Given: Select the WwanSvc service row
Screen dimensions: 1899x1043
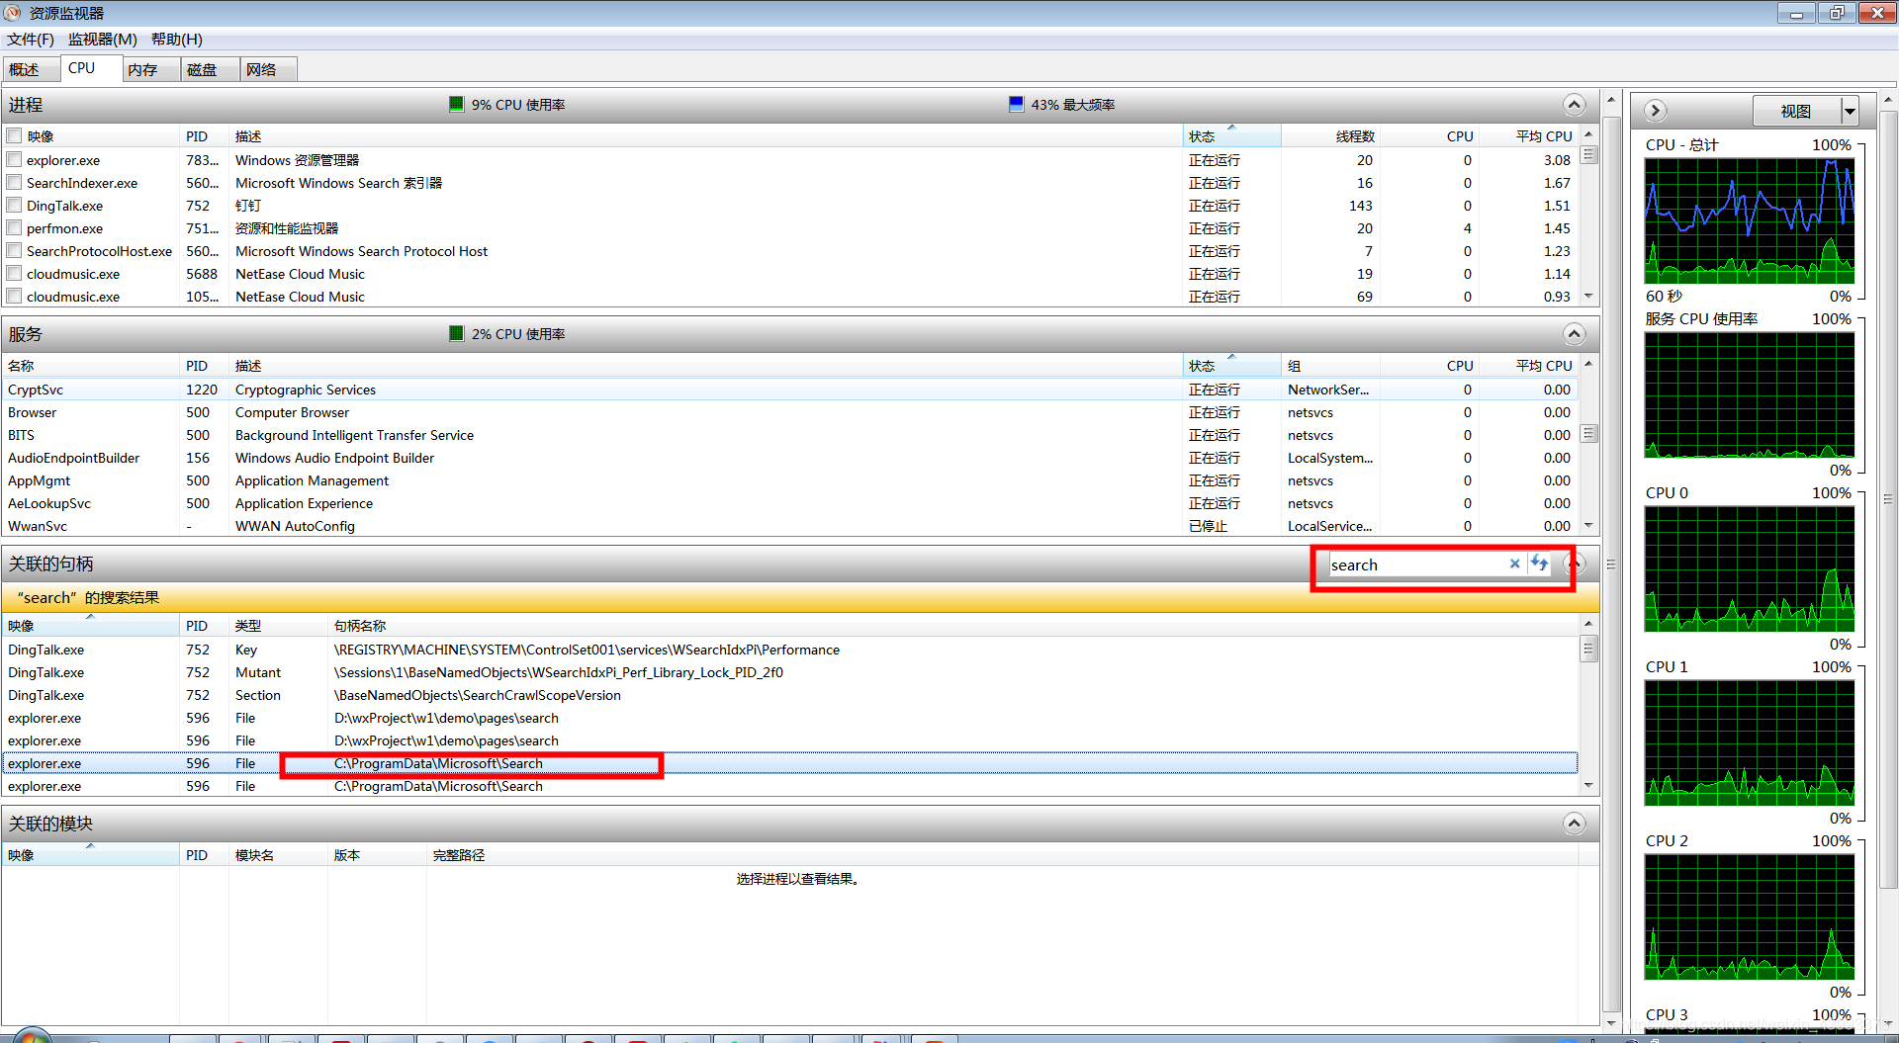Looking at the screenshot, I should click(x=790, y=525).
